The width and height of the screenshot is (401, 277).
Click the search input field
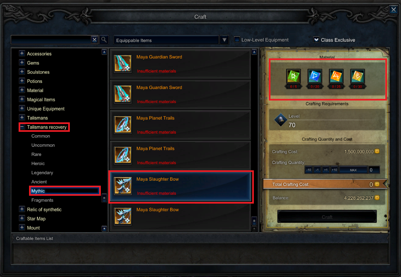51,40
